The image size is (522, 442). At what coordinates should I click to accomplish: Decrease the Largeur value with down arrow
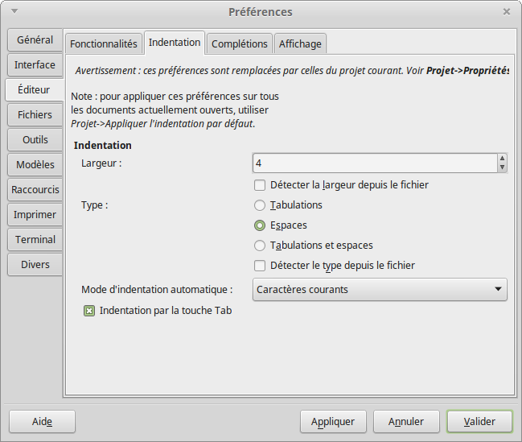coord(502,167)
